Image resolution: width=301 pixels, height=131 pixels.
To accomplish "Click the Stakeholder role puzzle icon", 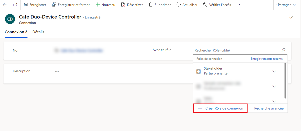I will coord(199,71).
